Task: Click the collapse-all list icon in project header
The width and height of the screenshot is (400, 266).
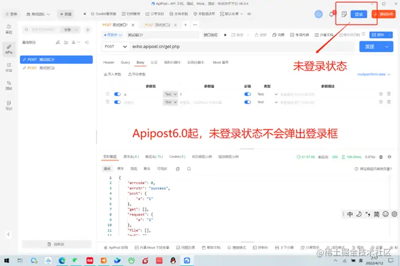Action: 87,42
